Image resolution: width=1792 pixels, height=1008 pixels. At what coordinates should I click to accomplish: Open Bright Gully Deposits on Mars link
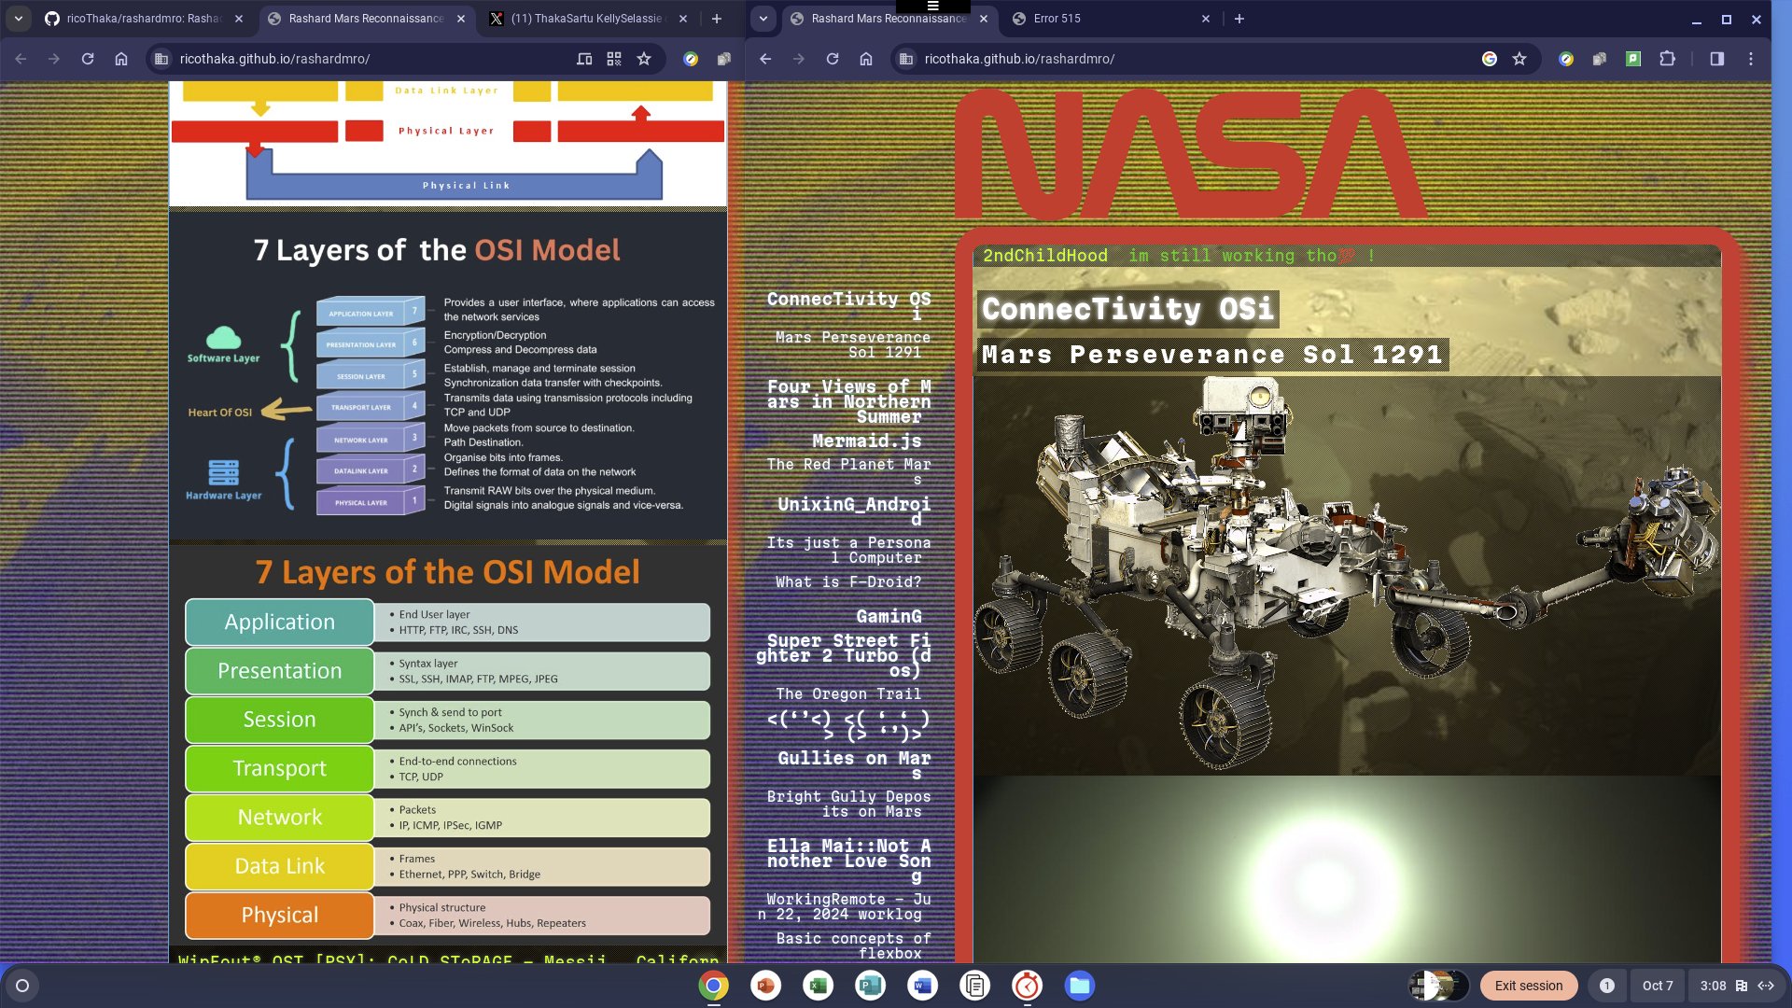(848, 804)
